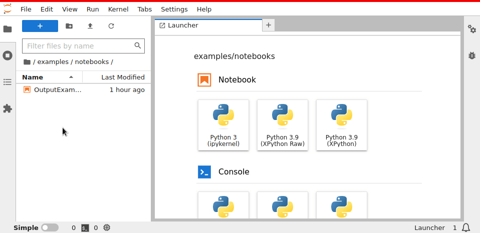Open the View menu

(x=70, y=9)
